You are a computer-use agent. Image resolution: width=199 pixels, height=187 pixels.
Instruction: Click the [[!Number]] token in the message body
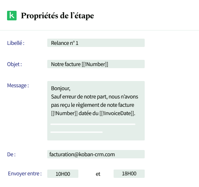[64, 113]
